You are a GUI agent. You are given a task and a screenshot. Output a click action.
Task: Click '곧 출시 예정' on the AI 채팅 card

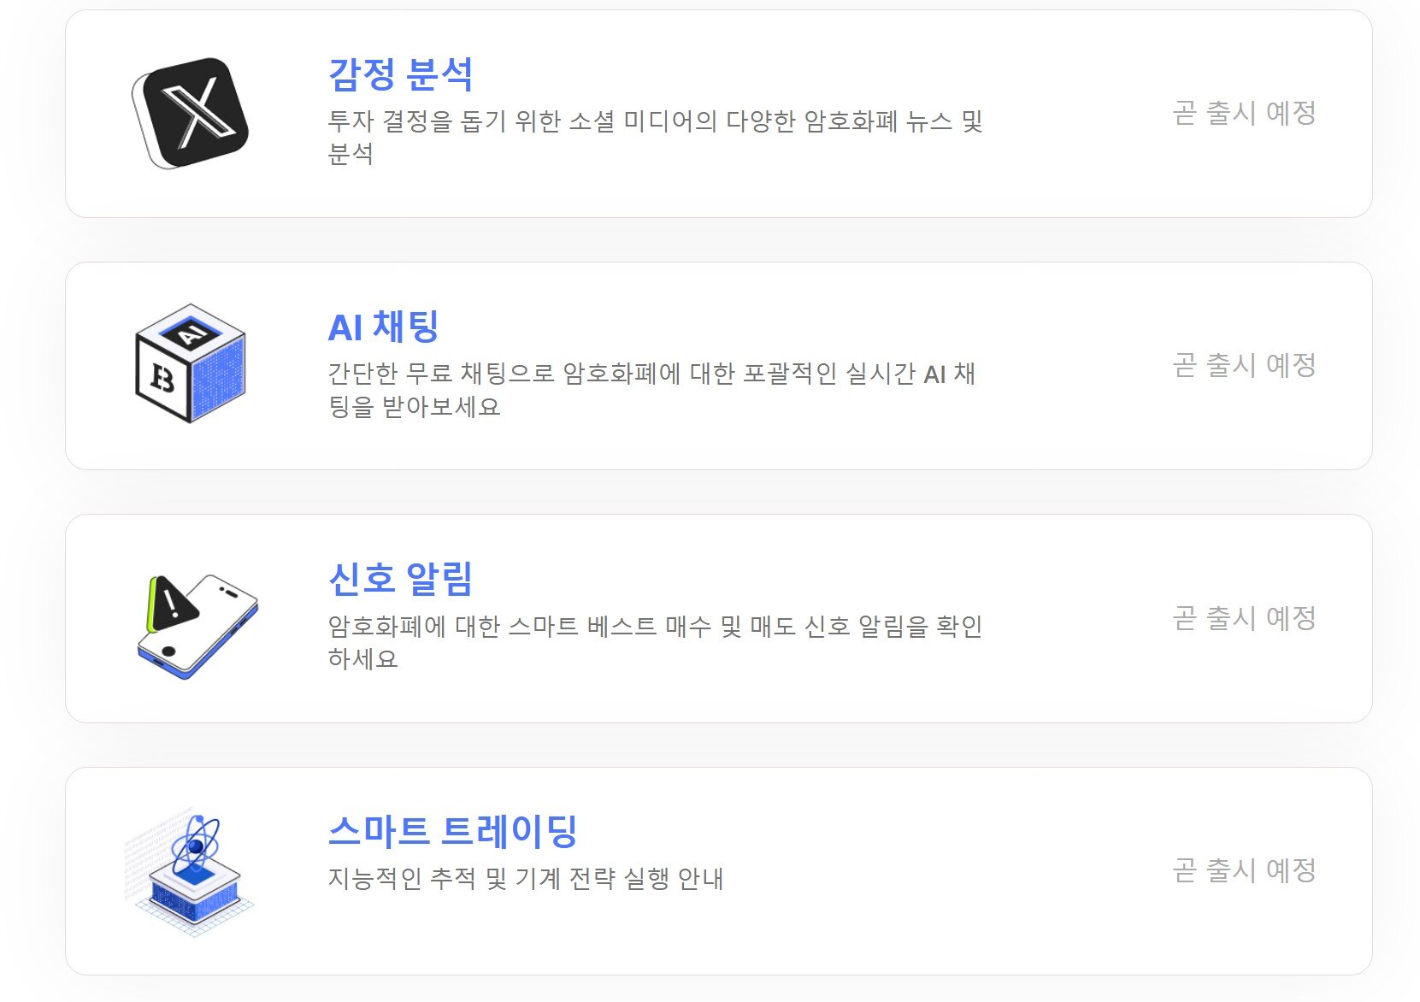click(1246, 366)
